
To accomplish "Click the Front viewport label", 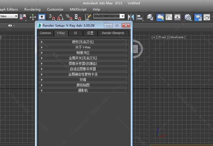I will pos(162,37).
